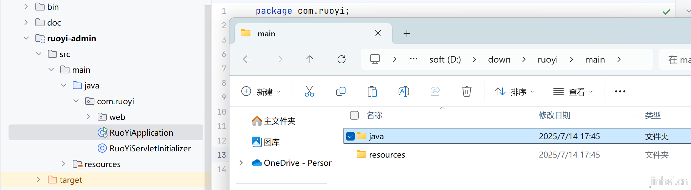
Task: Navigate to ruoyi breadcrumb folder
Action: coord(547,60)
